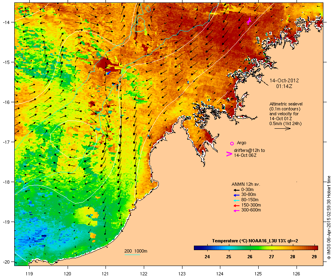Click the '150-300m' depth label
The width and height of the screenshot is (334, 277).
pyautogui.click(x=251, y=205)
